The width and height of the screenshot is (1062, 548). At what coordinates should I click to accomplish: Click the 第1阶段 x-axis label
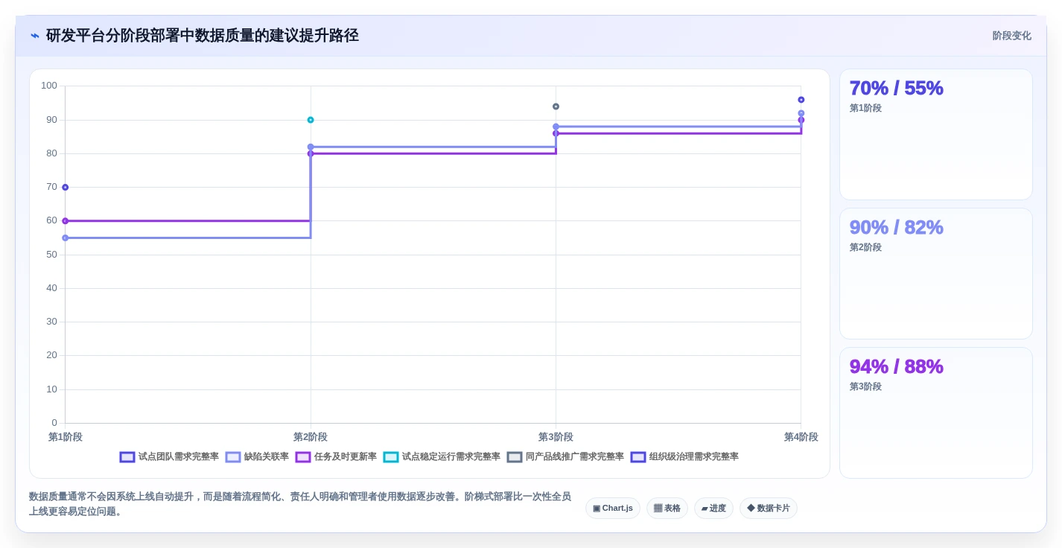click(66, 437)
